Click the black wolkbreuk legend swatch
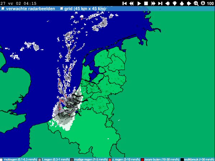Viewport: 215px width, 161px height. tap(182, 160)
